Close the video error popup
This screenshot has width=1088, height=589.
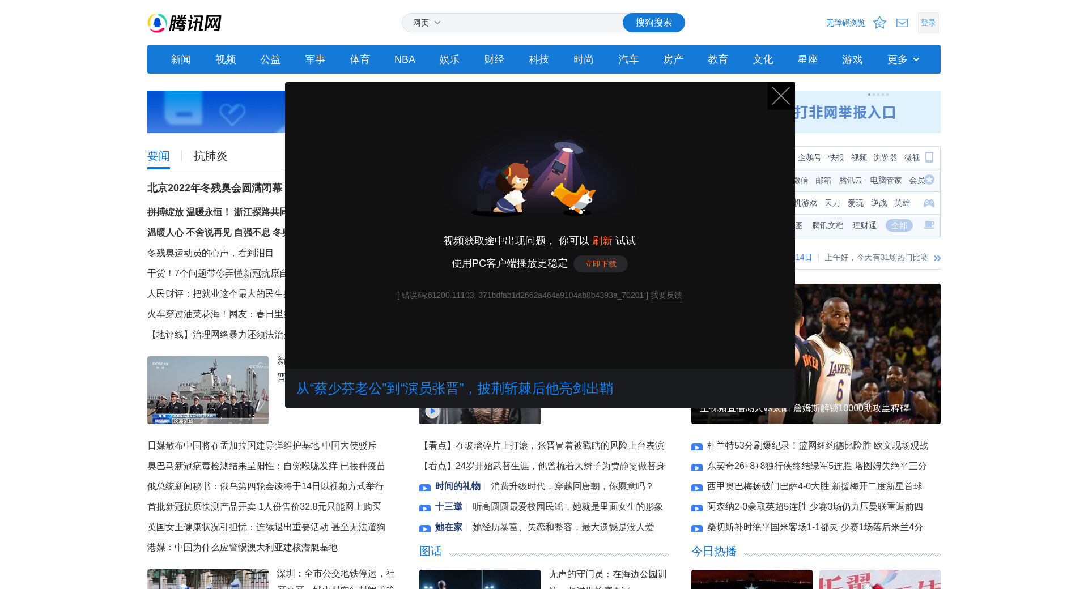pos(780,96)
